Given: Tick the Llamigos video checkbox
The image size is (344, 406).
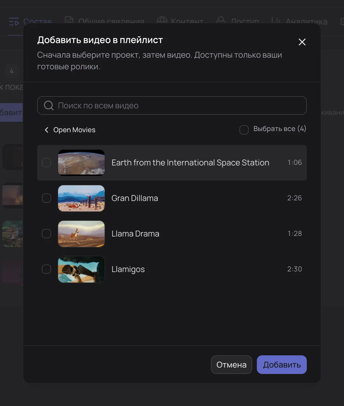Looking at the screenshot, I should pyautogui.click(x=46, y=269).
